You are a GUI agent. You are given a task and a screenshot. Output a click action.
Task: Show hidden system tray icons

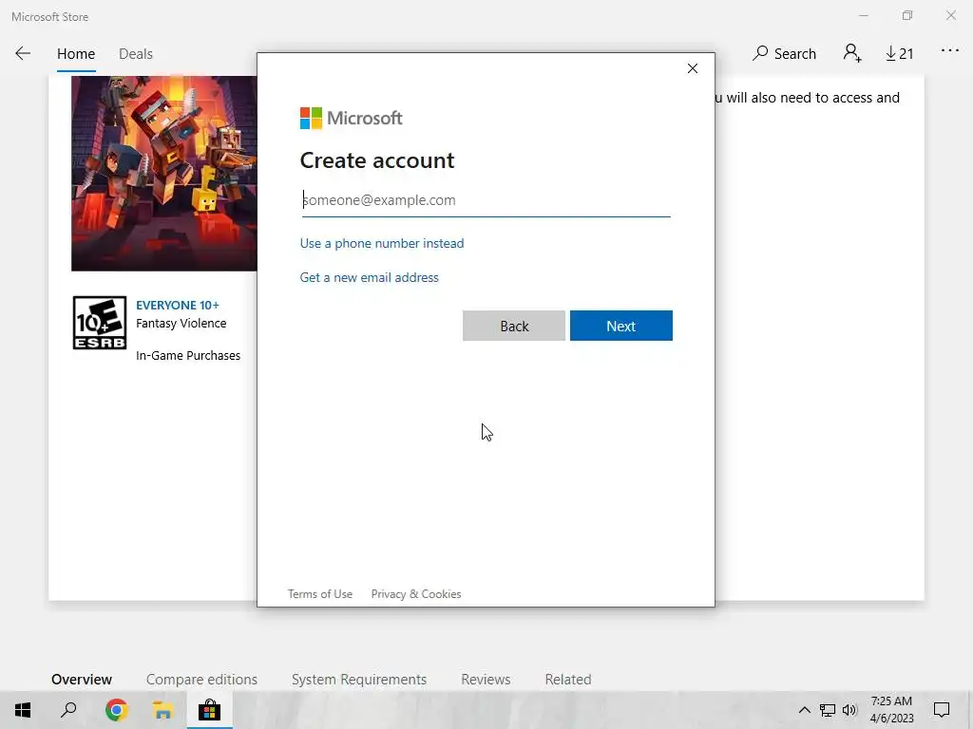804,710
